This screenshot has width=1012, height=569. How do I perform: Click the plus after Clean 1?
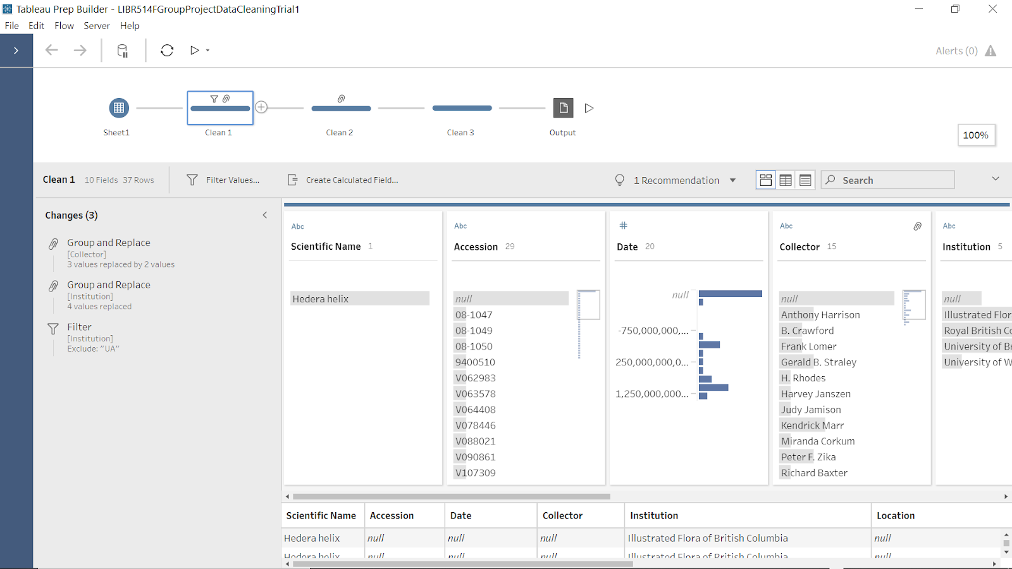[261, 107]
